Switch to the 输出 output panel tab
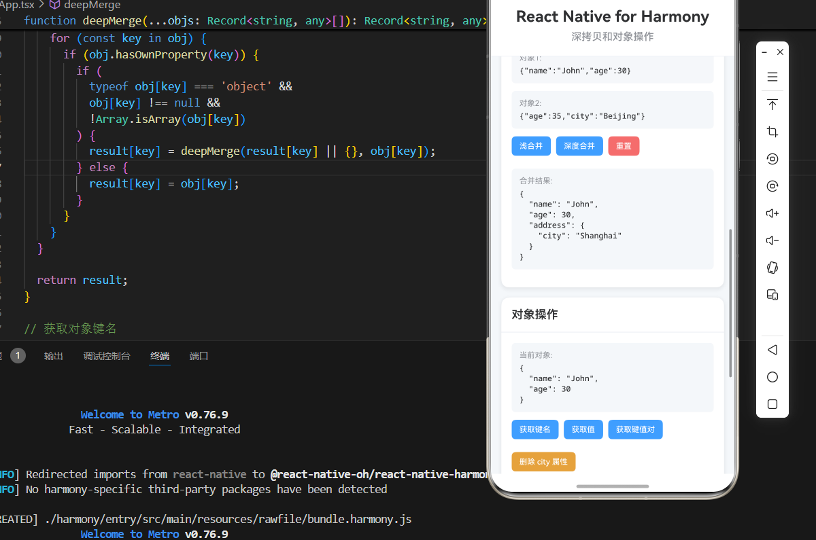 point(54,356)
